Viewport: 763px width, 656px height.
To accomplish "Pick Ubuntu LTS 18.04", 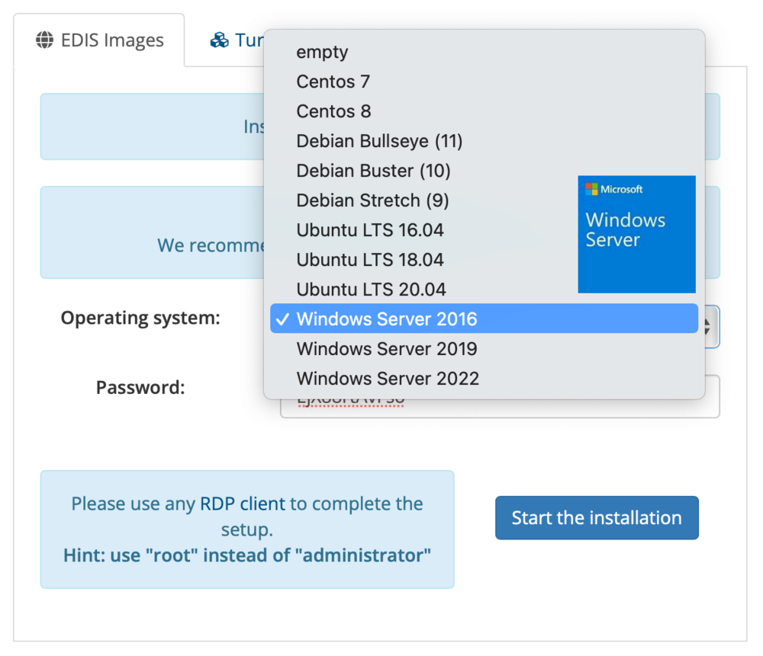I will click(370, 260).
